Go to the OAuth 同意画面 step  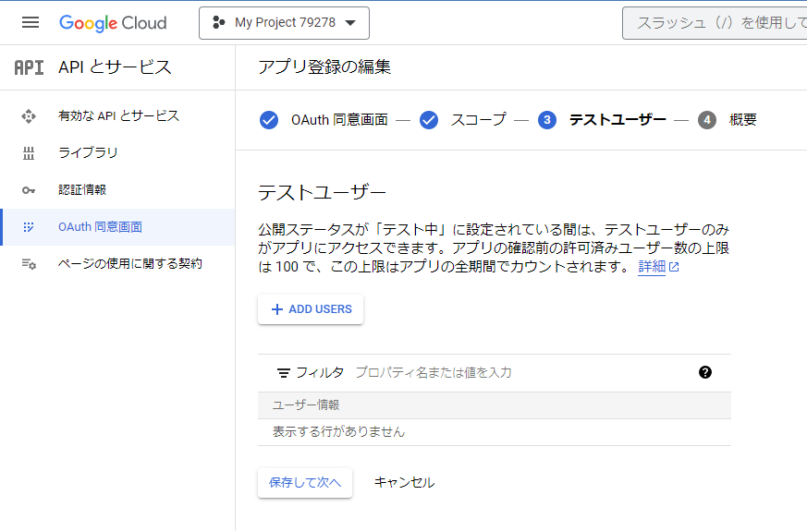pos(339,120)
